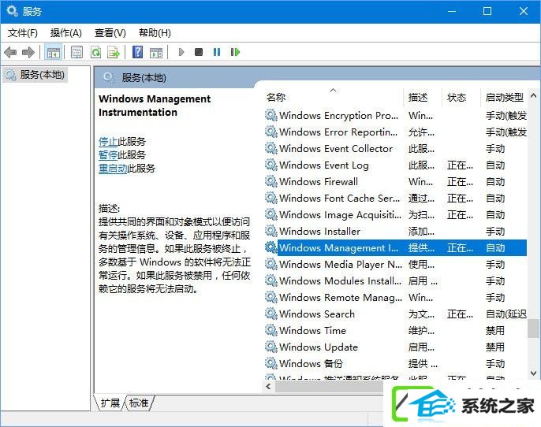
Task: Click the Start service play icon
Action: click(181, 52)
